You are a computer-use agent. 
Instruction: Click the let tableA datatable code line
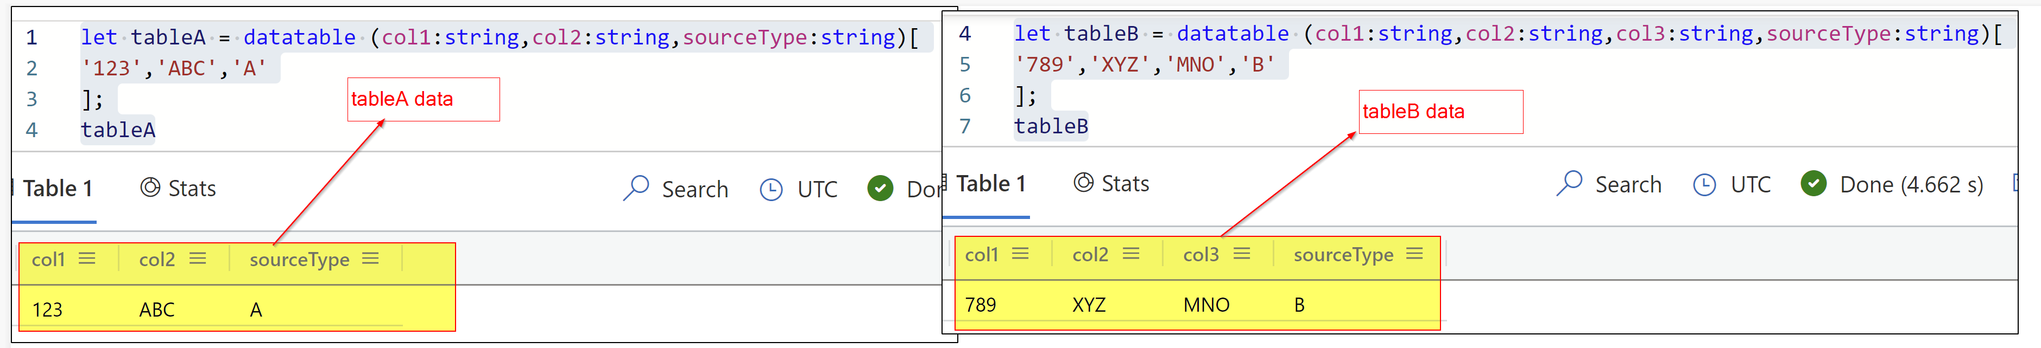coord(499,37)
